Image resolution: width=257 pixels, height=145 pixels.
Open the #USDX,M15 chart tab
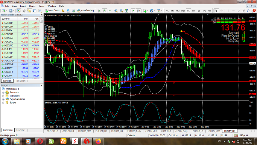click(151, 131)
